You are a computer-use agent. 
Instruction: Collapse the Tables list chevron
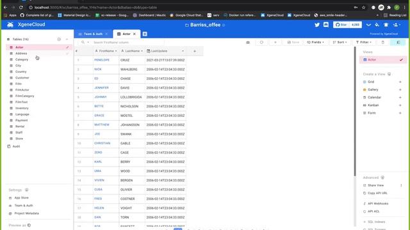tap(67, 39)
